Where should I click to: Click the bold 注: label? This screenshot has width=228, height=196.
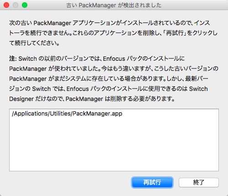point(13,58)
